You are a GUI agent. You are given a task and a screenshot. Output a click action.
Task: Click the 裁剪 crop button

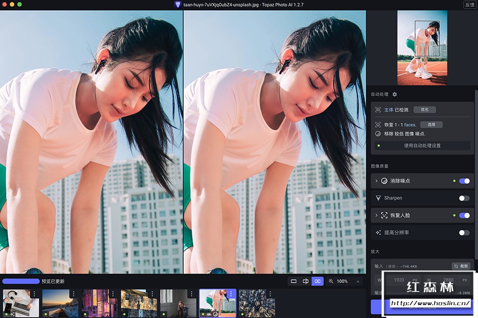click(461, 266)
